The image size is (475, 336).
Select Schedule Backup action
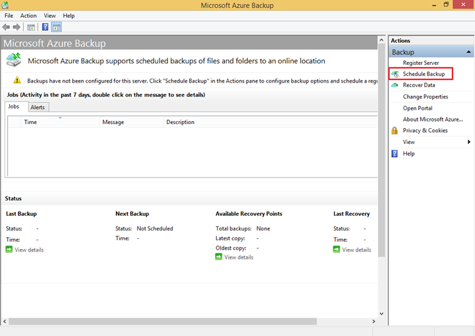424,74
